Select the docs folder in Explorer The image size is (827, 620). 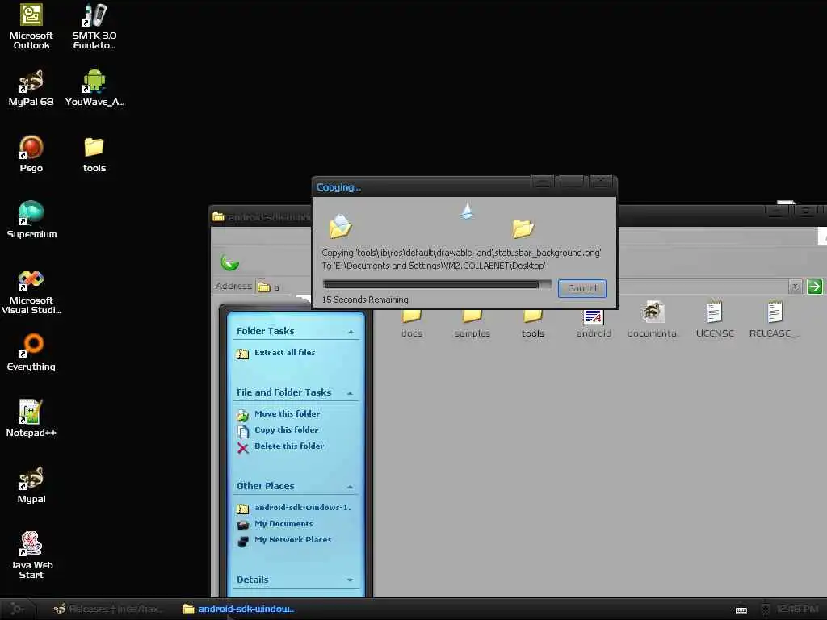pyautogui.click(x=412, y=321)
